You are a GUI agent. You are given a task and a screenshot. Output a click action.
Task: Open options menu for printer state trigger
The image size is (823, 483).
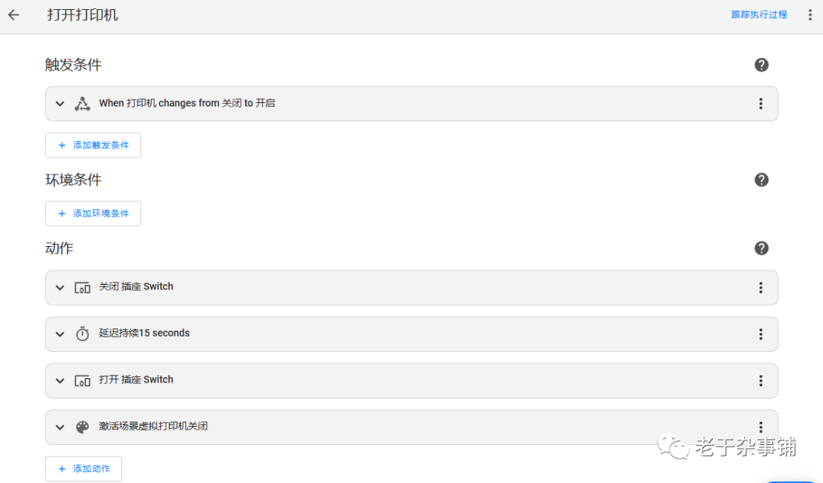761,104
